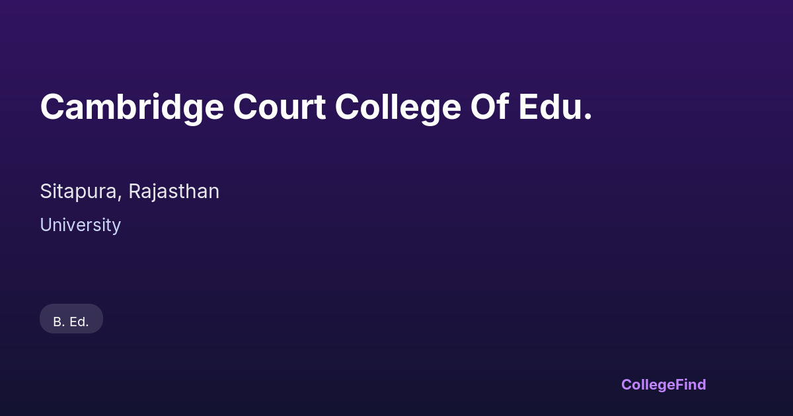
Task: Click the University type label
Action: coord(80,225)
